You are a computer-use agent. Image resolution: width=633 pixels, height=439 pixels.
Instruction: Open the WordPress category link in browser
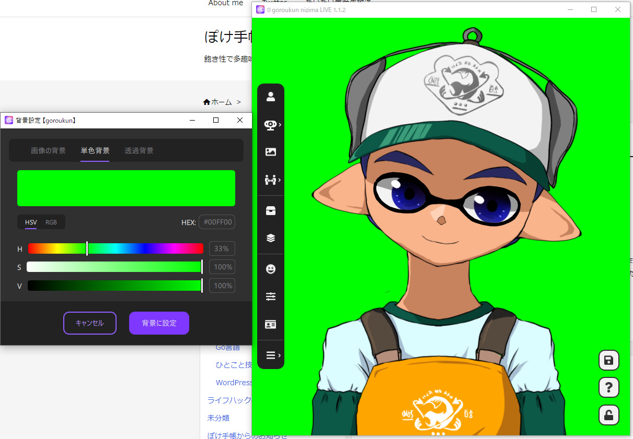click(x=234, y=383)
